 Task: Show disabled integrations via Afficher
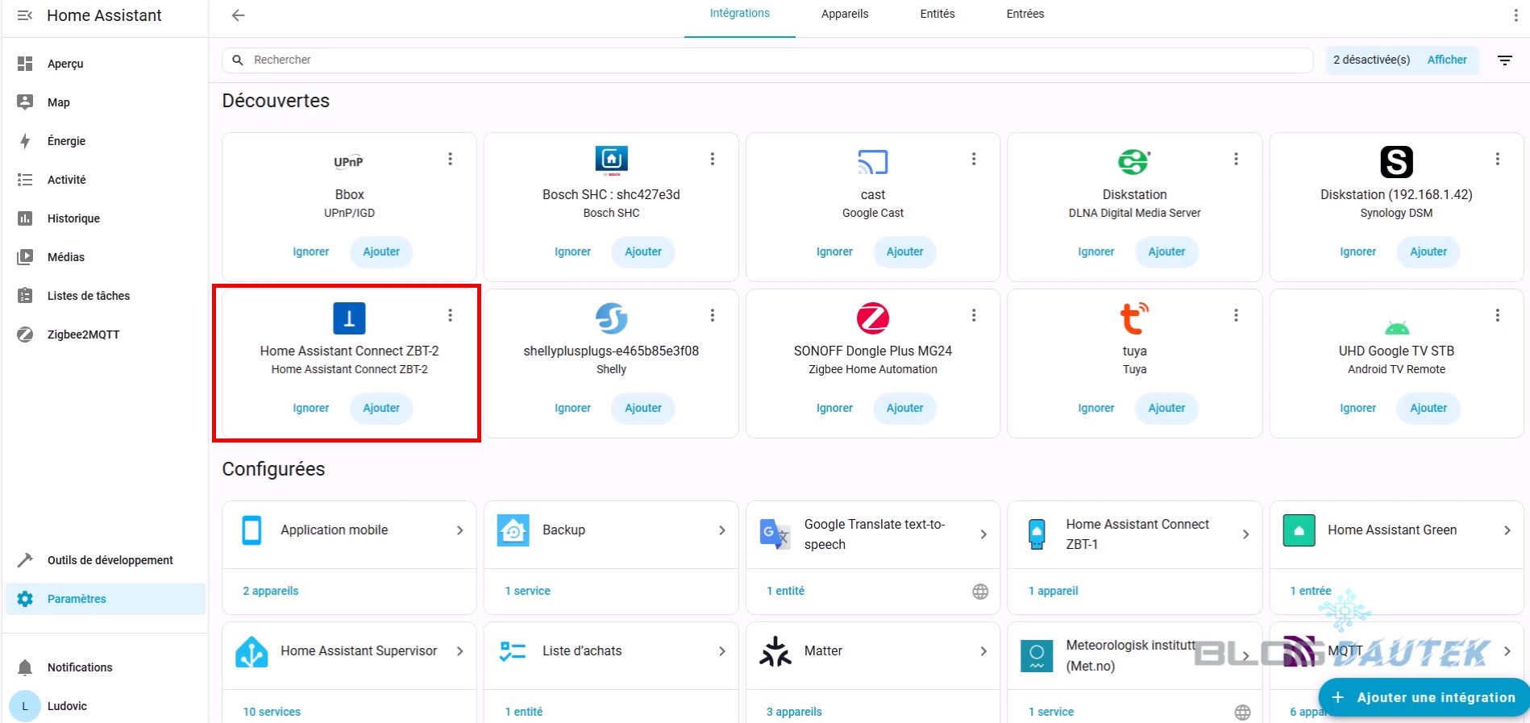[x=1446, y=60]
